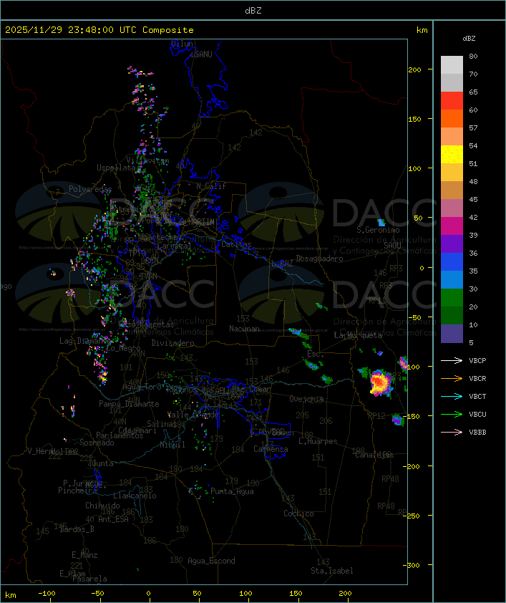Select the dark orange 57-60 dBZ swatch

pyautogui.click(x=452, y=118)
